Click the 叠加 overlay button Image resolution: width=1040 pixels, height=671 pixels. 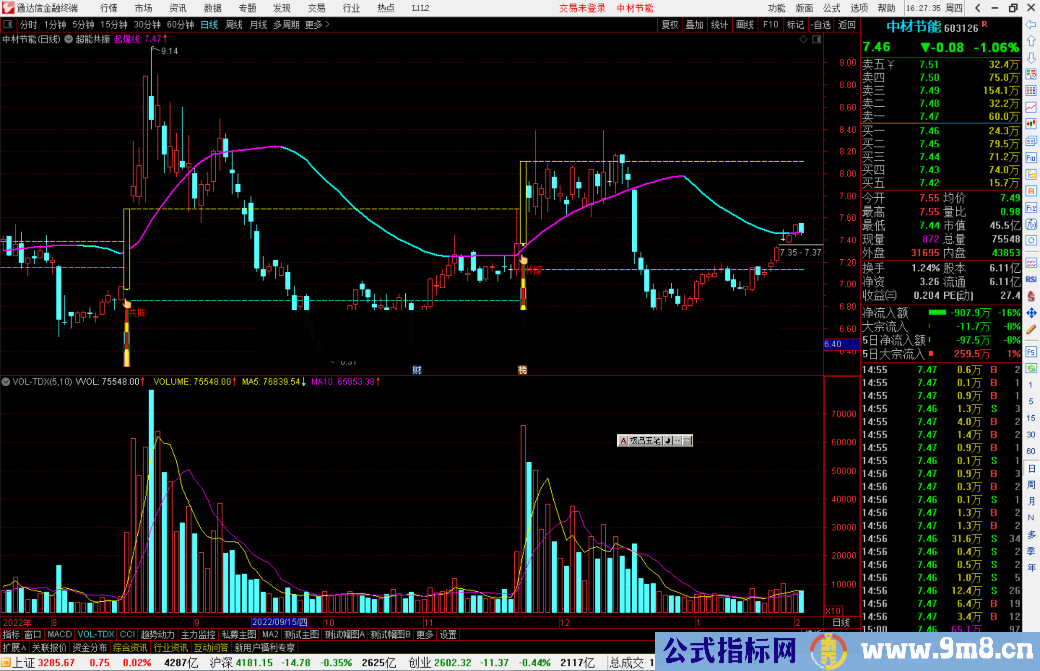point(694,25)
